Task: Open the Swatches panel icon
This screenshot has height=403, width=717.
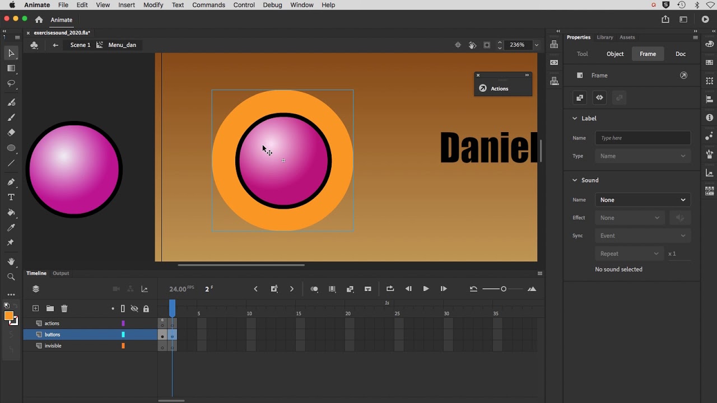Action: [x=710, y=63]
